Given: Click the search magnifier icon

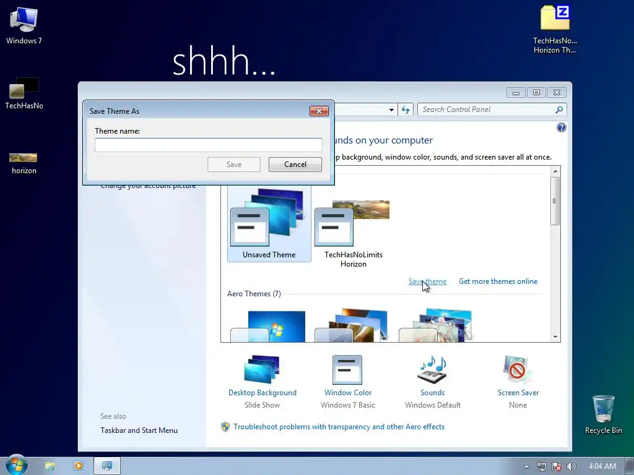Looking at the screenshot, I should click(x=559, y=109).
